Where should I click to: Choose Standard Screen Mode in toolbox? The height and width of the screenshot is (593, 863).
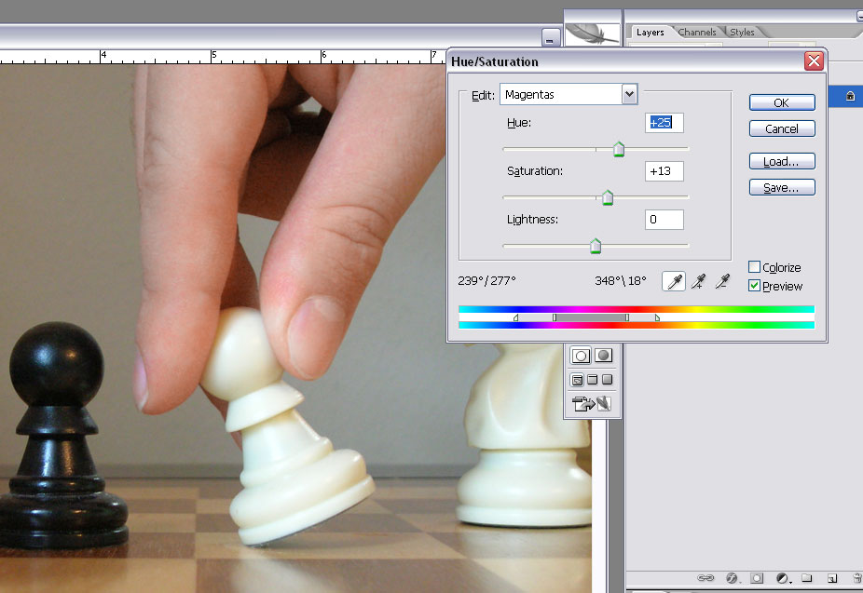(x=577, y=380)
